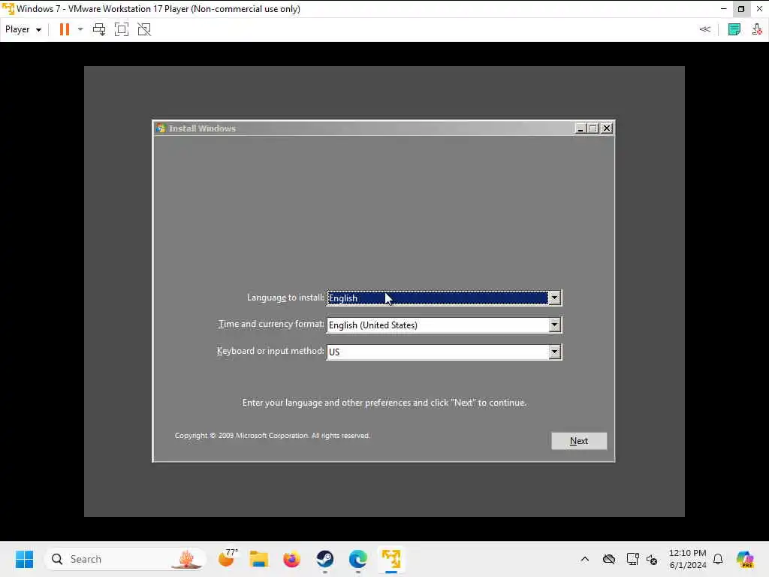This screenshot has width=769, height=577.
Task: Open the clock showing 12:10 PM
Action: (x=688, y=559)
